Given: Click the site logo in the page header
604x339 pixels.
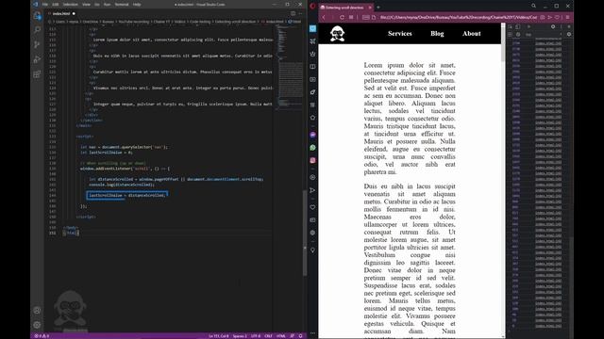Looking at the screenshot, I should click(x=337, y=34).
